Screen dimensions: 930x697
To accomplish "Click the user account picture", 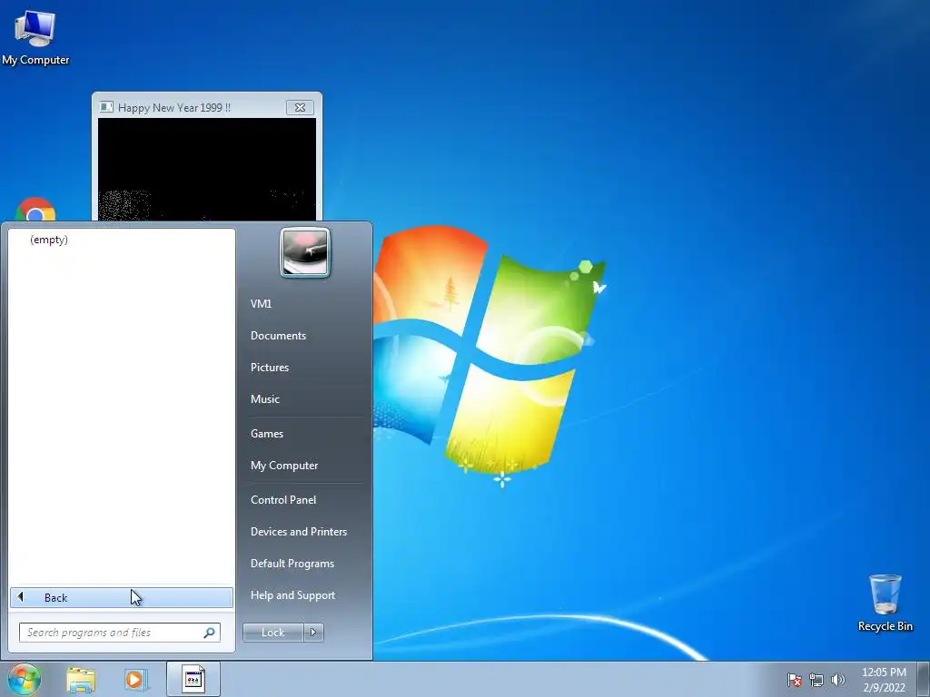I will (x=305, y=252).
